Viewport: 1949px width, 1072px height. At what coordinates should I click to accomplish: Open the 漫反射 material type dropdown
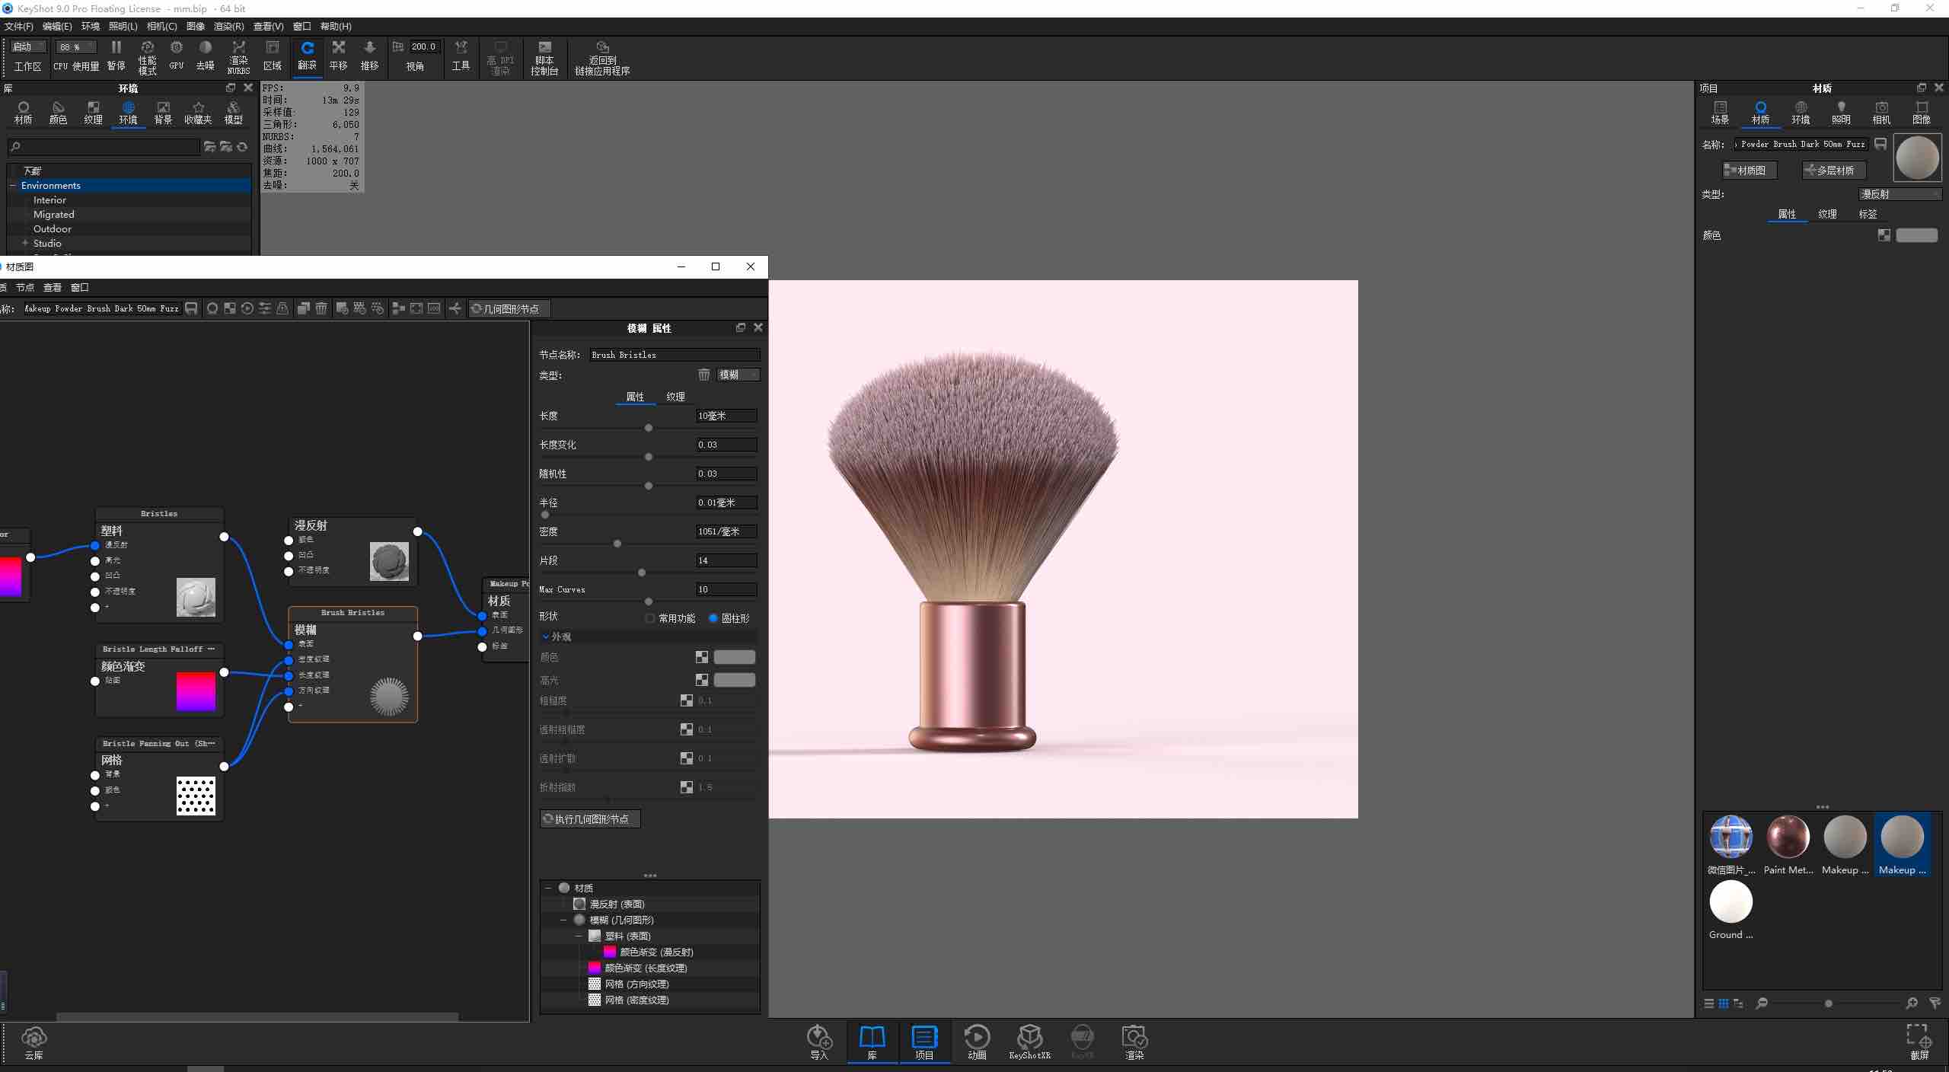tap(1900, 193)
